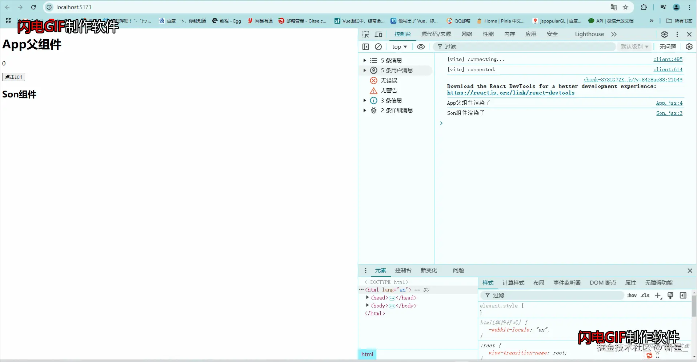Open DevTools settings gear
The height and width of the screenshot is (362, 697).
(x=665, y=34)
